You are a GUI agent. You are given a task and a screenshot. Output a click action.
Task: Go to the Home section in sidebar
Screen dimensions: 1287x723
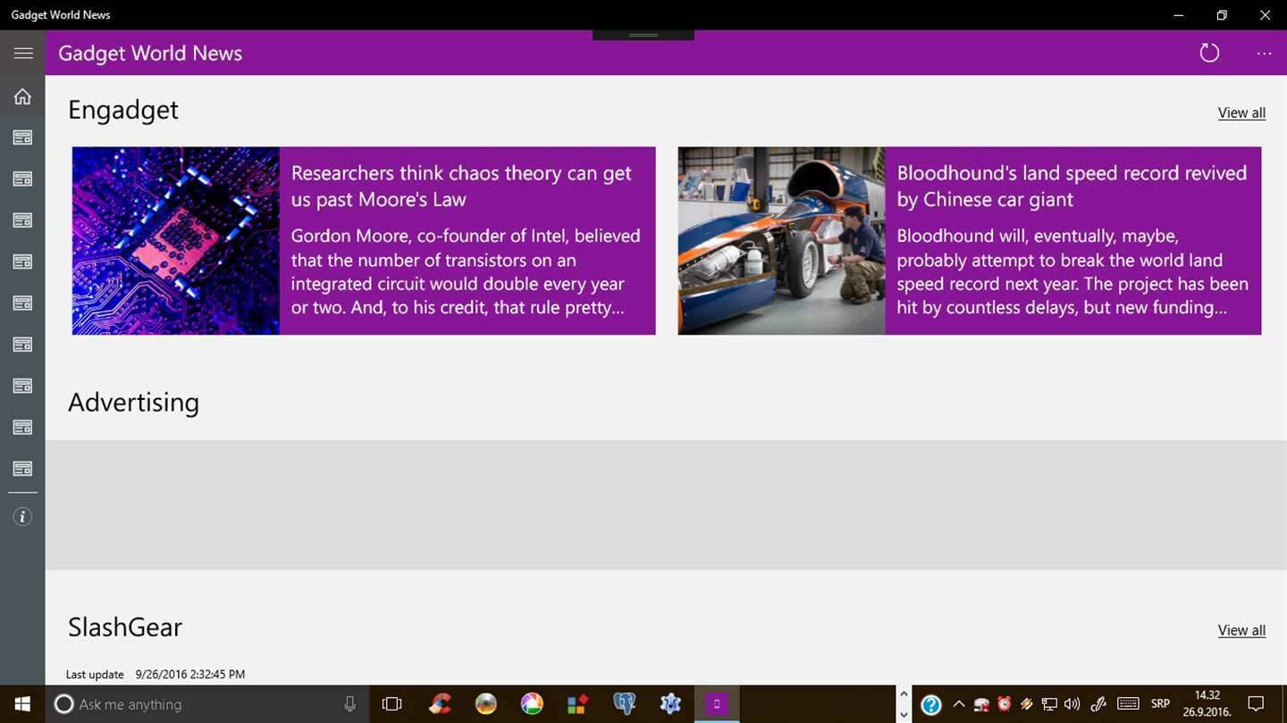click(x=22, y=96)
